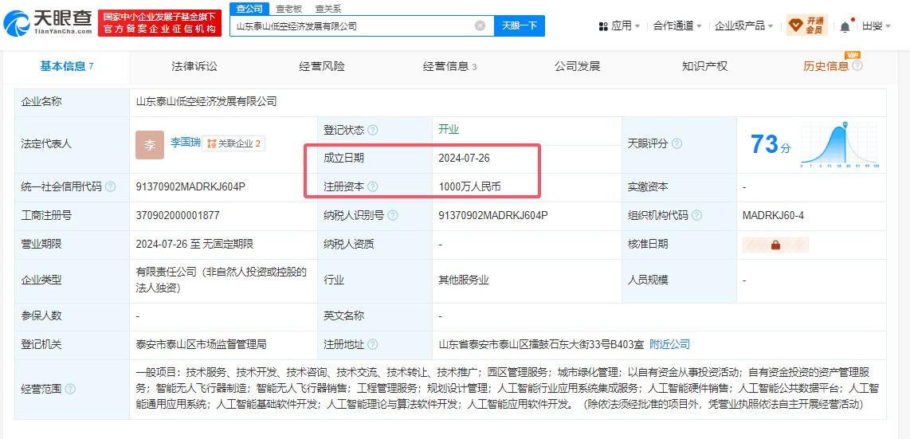
Task: Open the 经营风险 tab
Action: [x=322, y=66]
